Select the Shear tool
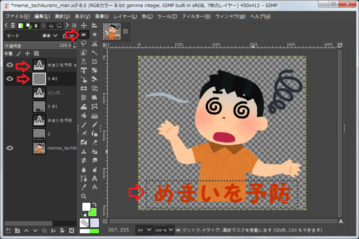359x239 pixels. coord(94,79)
